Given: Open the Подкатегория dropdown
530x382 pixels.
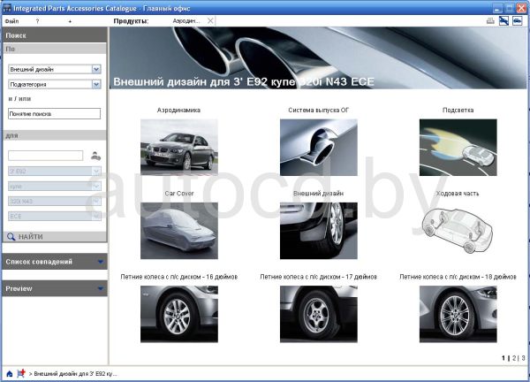Looking at the screenshot, I should (x=96, y=84).
